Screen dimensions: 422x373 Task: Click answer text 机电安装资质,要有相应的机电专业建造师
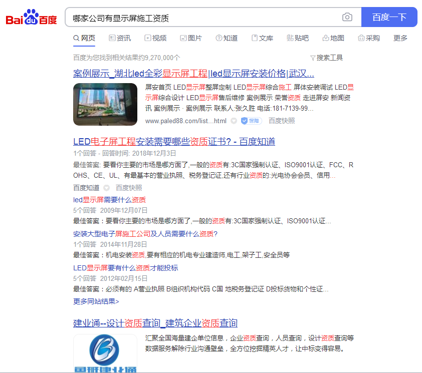[x=165, y=255]
